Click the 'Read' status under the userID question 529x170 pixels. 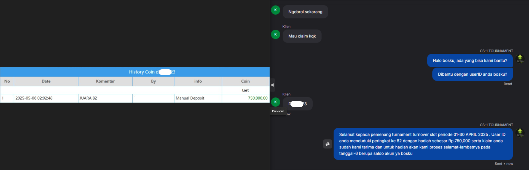[507, 84]
